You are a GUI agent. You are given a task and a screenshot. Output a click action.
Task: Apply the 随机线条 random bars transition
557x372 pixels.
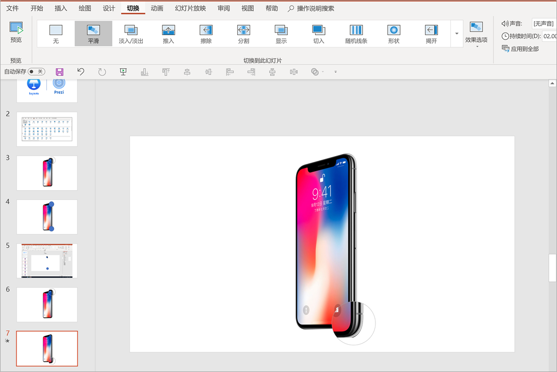point(356,33)
